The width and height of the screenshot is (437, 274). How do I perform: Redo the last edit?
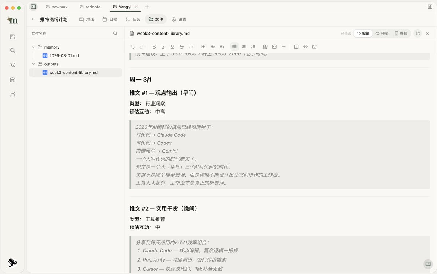tap(142, 47)
